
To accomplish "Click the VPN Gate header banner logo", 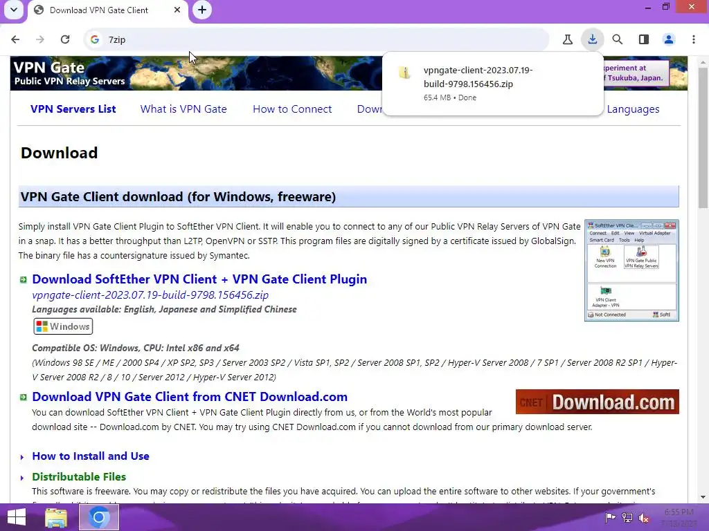I will (70, 73).
